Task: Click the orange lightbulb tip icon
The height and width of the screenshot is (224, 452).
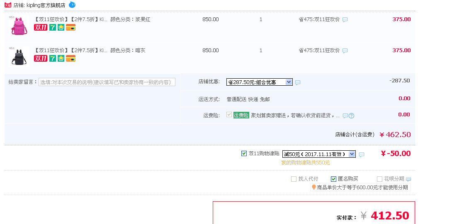Action: tap(313, 188)
